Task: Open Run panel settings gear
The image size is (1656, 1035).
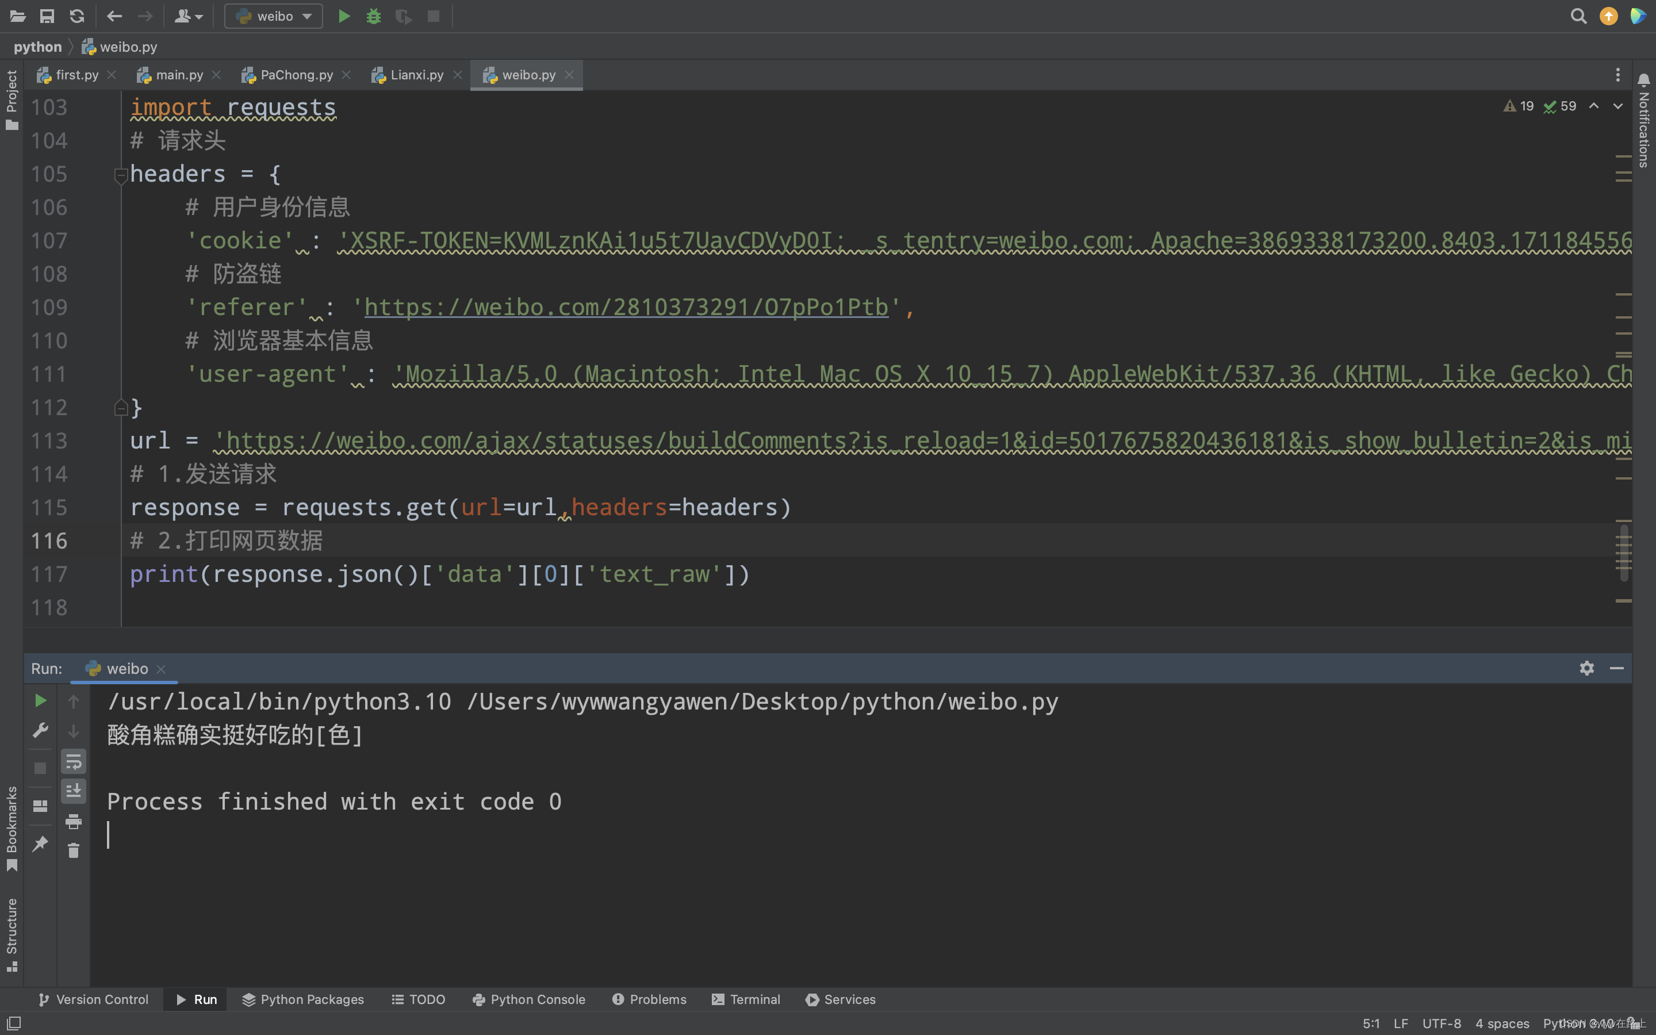Action: click(x=1587, y=668)
